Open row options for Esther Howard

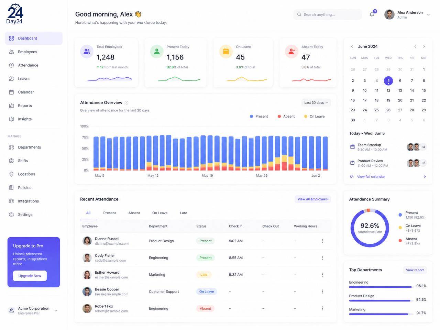coord(322,275)
